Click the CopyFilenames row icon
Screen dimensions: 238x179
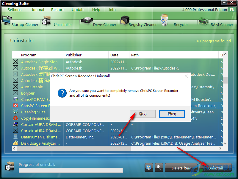(15, 118)
